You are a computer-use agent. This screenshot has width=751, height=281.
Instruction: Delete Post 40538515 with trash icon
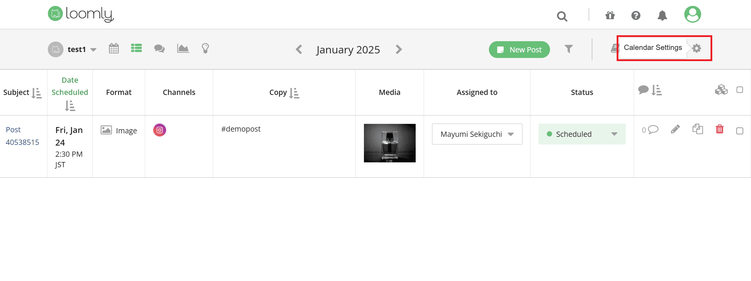click(x=720, y=129)
